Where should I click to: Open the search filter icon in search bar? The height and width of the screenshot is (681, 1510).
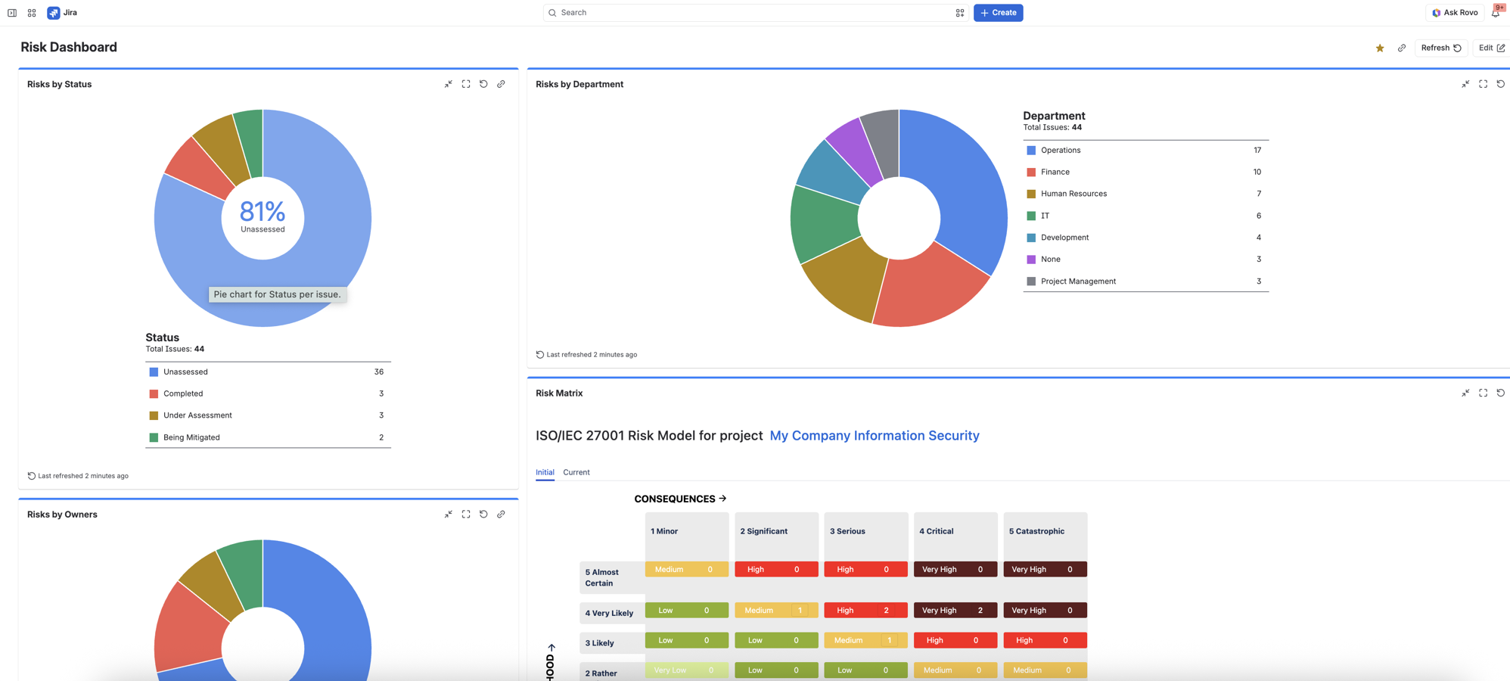[x=960, y=13]
